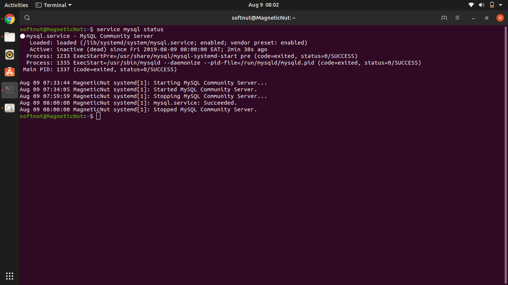The height and width of the screenshot is (285, 508).
Task: Open a new terminal tab
Action: (444, 18)
